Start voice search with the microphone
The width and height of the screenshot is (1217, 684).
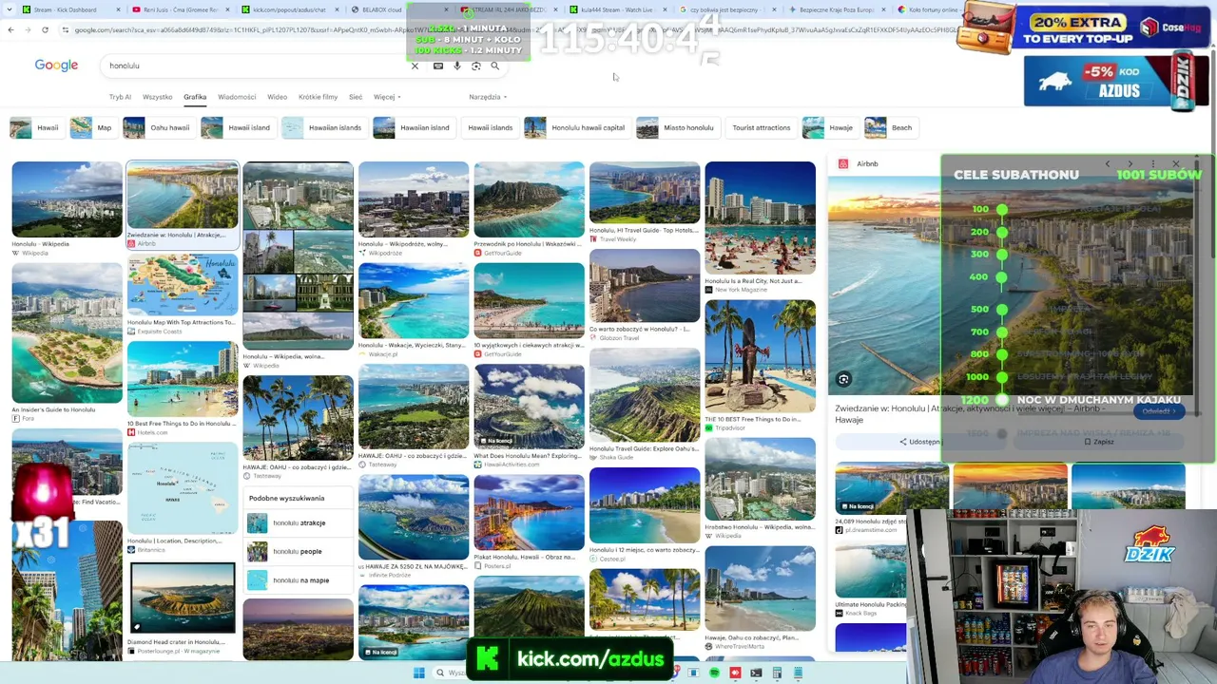tap(457, 66)
